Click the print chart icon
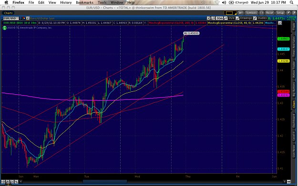This screenshot has width=298, height=186. click(262, 13)
